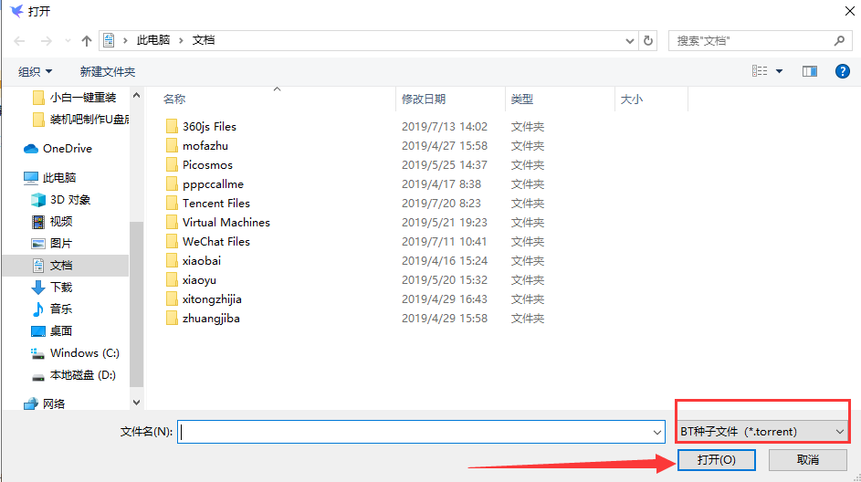Select the xiaobai folder
This screenshot has height=482, width=861.
click(201, 261)
